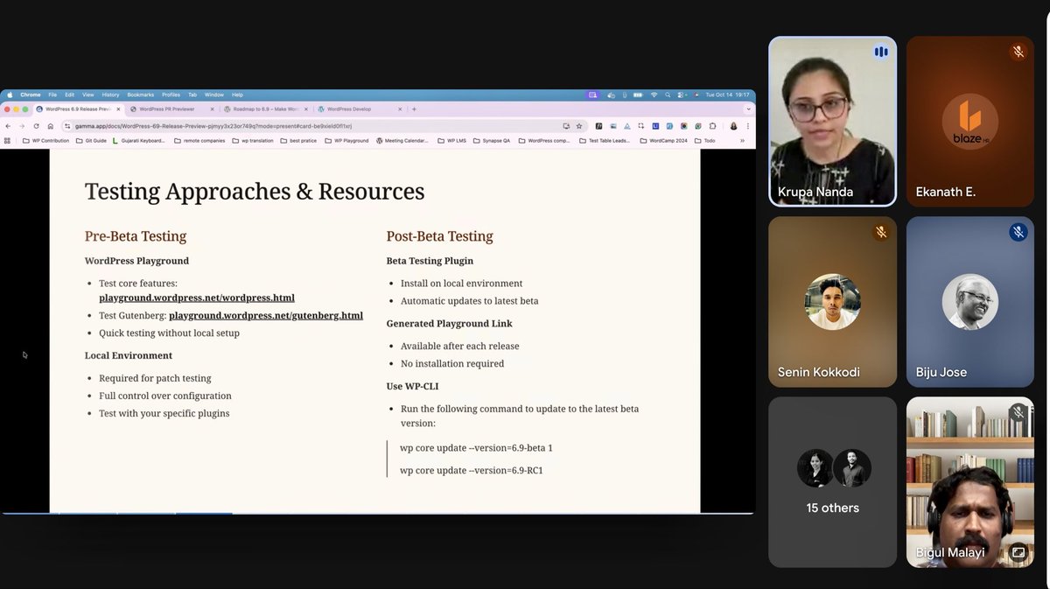Image resolution: width=1050 pixels, height=589 pixels.
Task: Click the muted mic icon on Ekanath E. tile
Action: 1018,52
